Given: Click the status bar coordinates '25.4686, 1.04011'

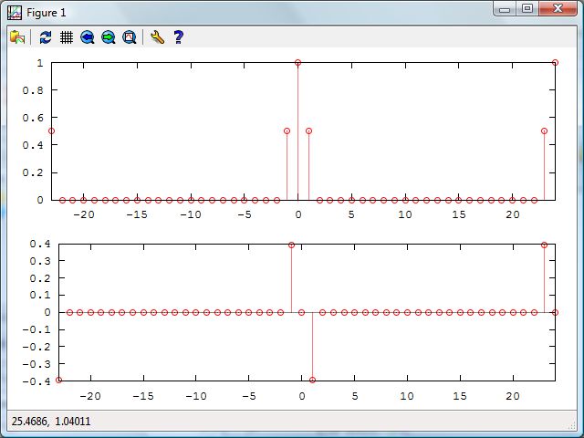Looking at the screenshot, I should 51,422.
